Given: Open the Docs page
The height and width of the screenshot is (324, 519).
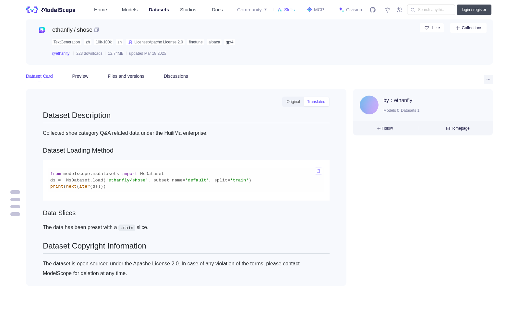Looking at the screenshot, I should click(217, 10).
